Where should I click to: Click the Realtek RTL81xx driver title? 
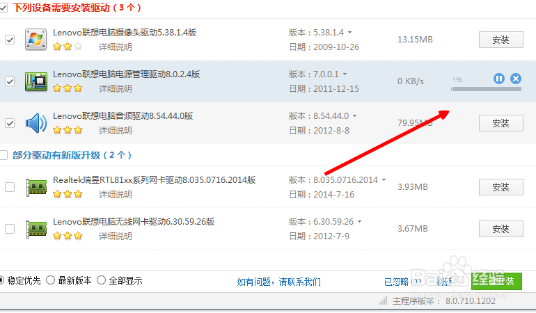coord(154,179)
